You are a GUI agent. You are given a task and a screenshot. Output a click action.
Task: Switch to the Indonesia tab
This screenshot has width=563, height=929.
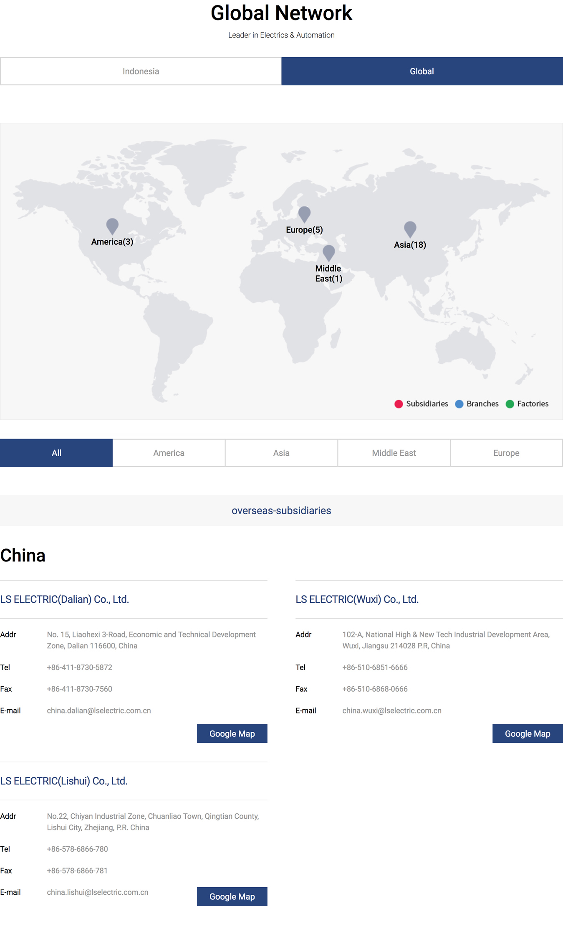[141, 71]
